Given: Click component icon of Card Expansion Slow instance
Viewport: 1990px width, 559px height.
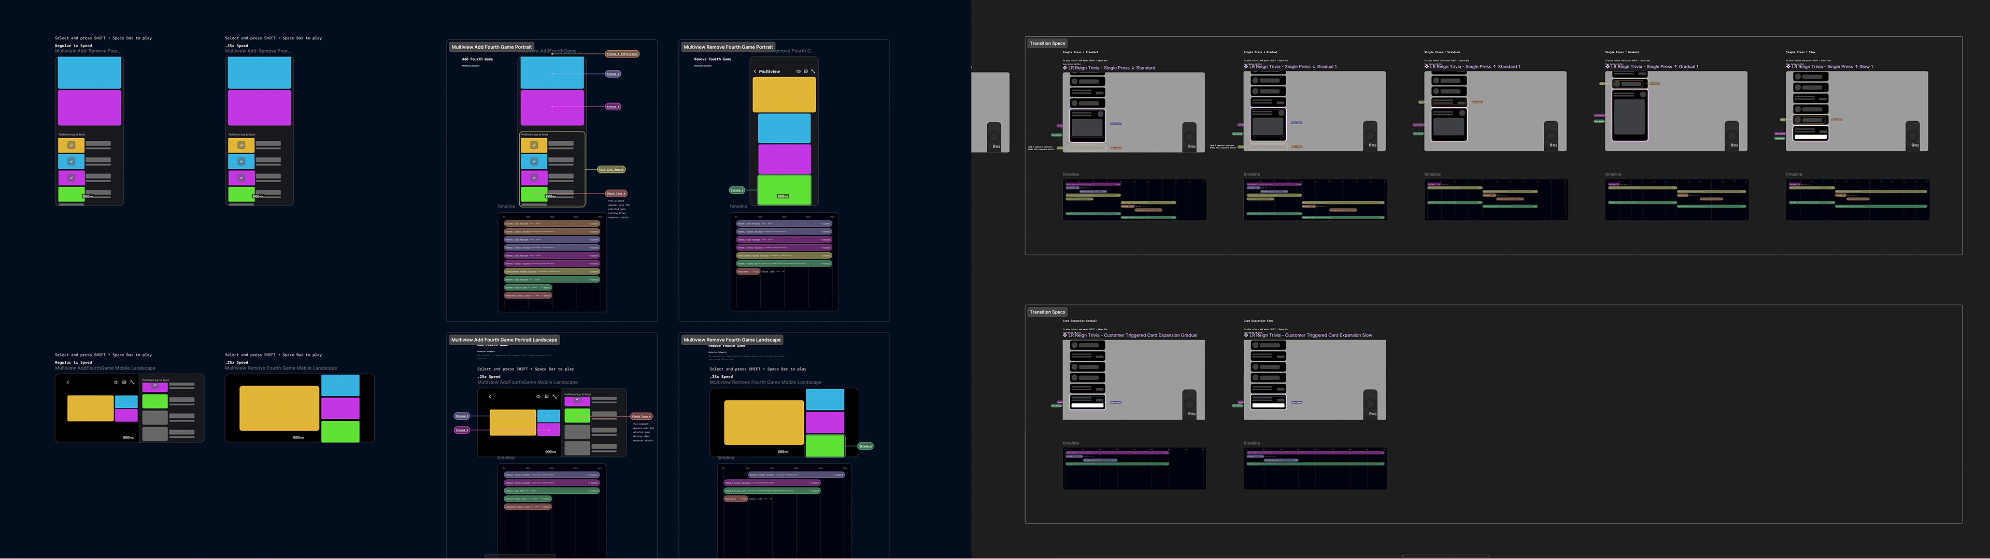Looking at the screenshot, I should (x=1245, y=335).
